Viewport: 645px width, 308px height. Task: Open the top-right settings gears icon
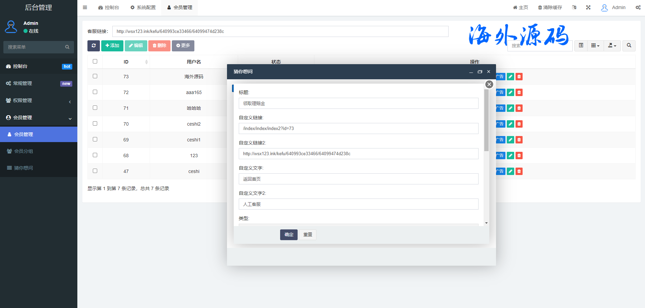tap(638, 7)
